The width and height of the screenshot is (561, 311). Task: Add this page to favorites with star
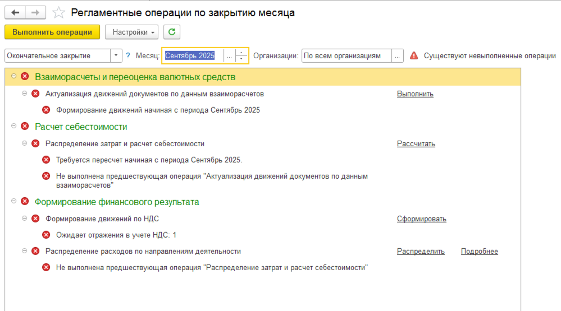pos(58,12)
